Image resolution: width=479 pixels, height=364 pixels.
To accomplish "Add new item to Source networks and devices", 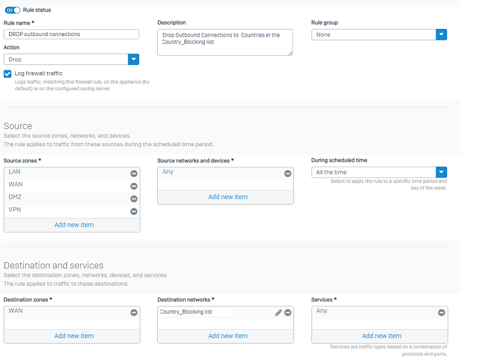I will (x=228, y=197).
